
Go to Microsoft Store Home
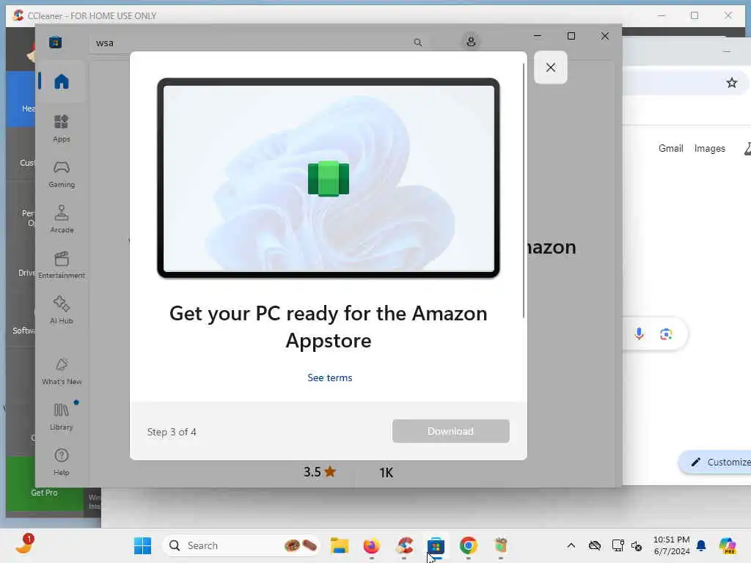pos(62,81)
